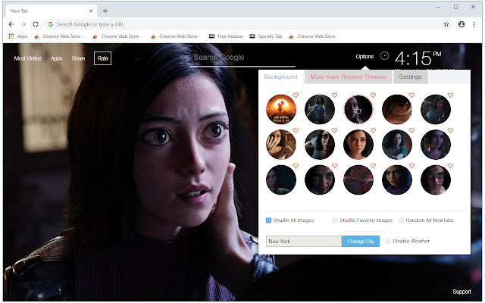Open the Support link
The height and width of the screenshot is (303, 485).
(462, 292)
